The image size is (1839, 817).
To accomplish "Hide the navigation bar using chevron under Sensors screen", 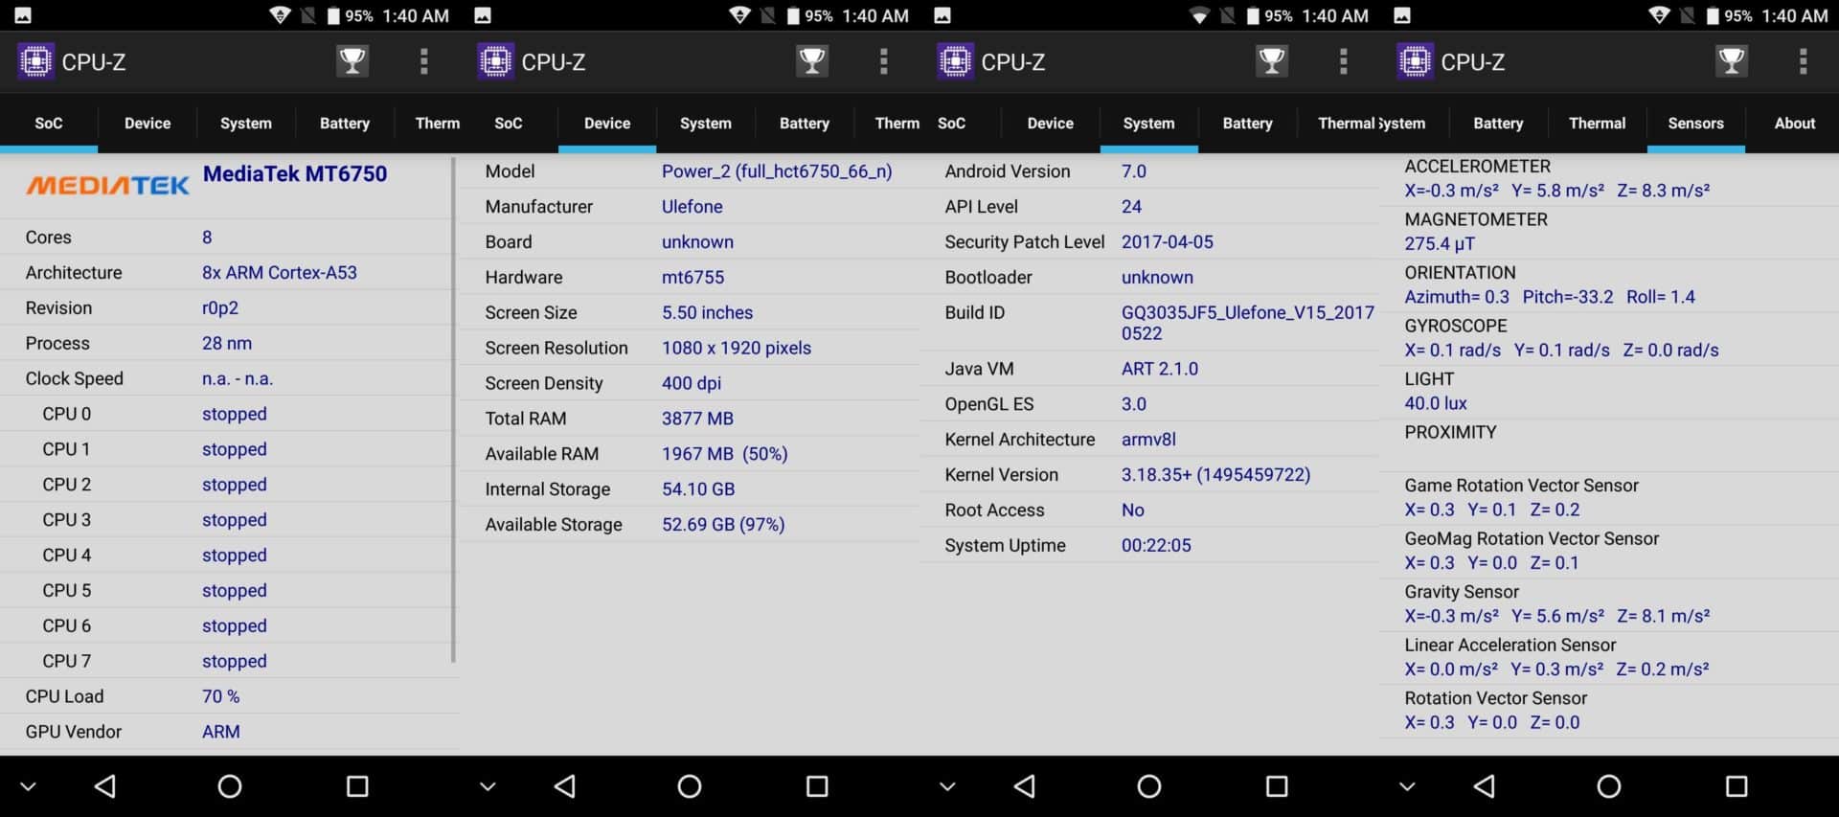I will click(x=1407, y=786).
